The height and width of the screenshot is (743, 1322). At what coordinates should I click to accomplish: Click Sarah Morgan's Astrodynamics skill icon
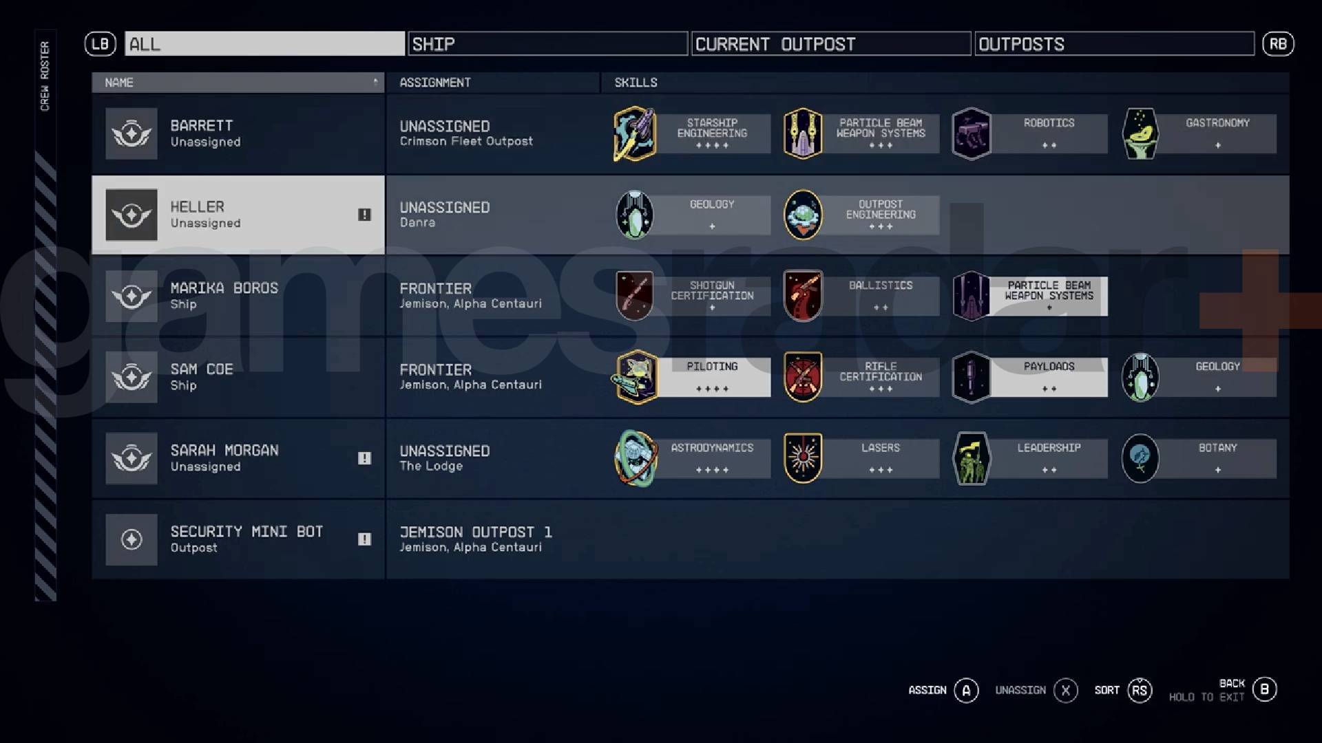[x=635, y=457]
